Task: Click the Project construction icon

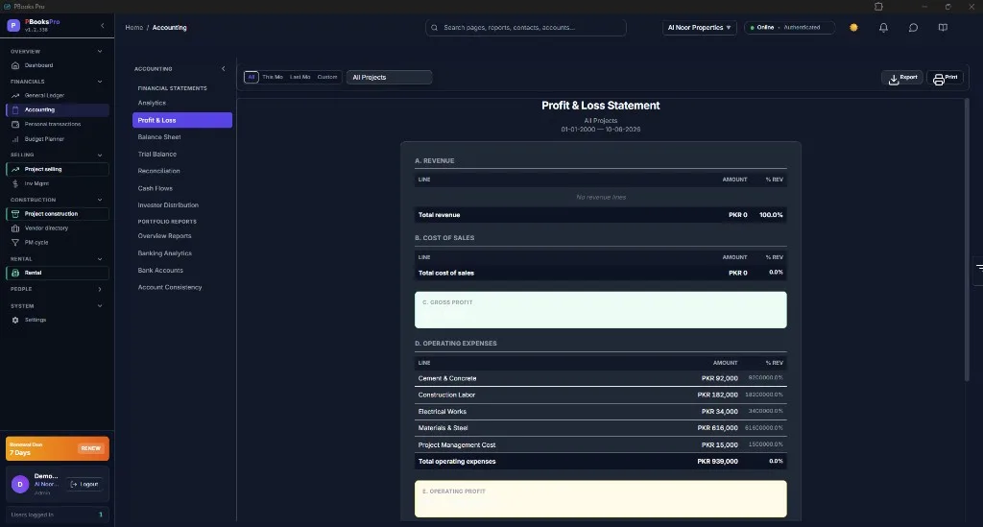Action: pyautogui.click(x=15, y=214)
